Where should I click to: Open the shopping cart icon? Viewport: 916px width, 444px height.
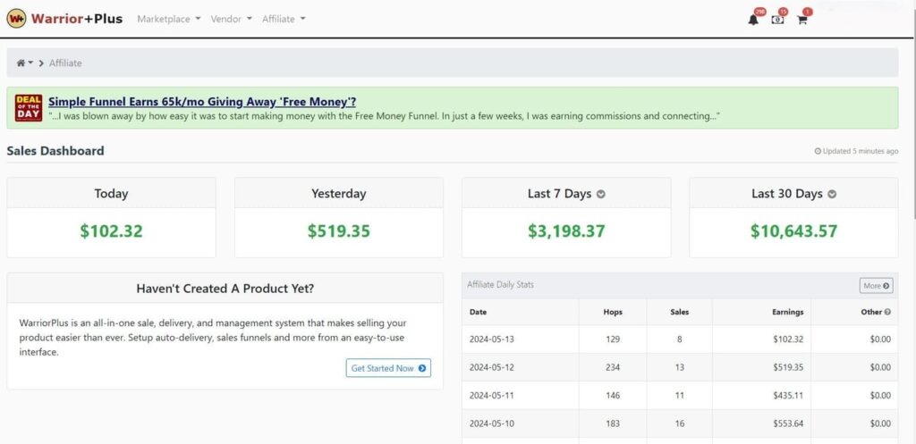[802, 20]
